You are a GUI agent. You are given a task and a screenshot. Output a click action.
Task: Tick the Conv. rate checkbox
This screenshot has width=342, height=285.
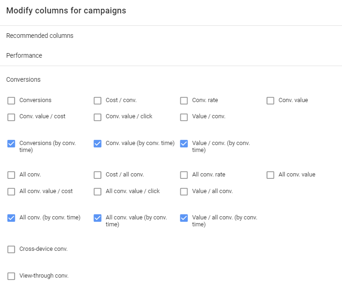(x=184, y=101)
